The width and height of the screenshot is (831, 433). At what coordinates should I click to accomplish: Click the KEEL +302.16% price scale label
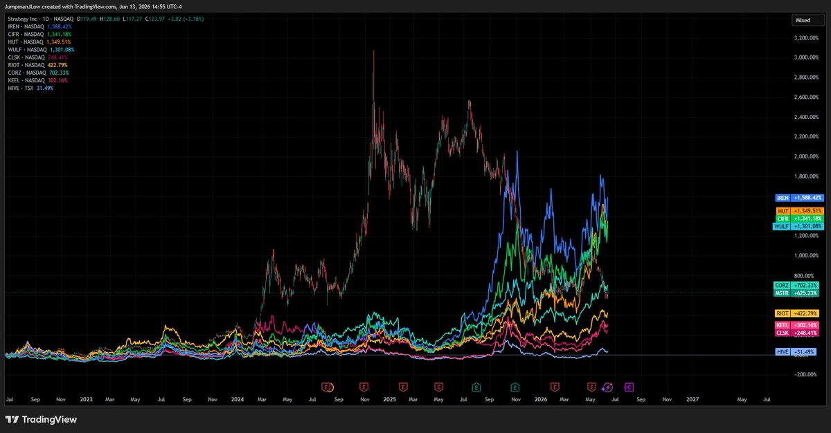coord(797,325)
